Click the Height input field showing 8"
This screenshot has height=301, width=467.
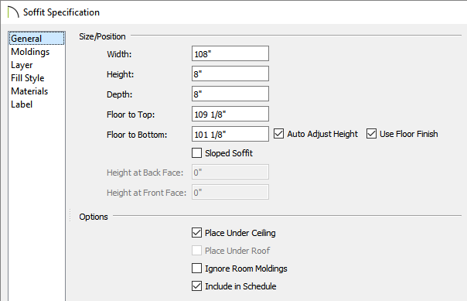pyautogui.click(x=230, y=74)
